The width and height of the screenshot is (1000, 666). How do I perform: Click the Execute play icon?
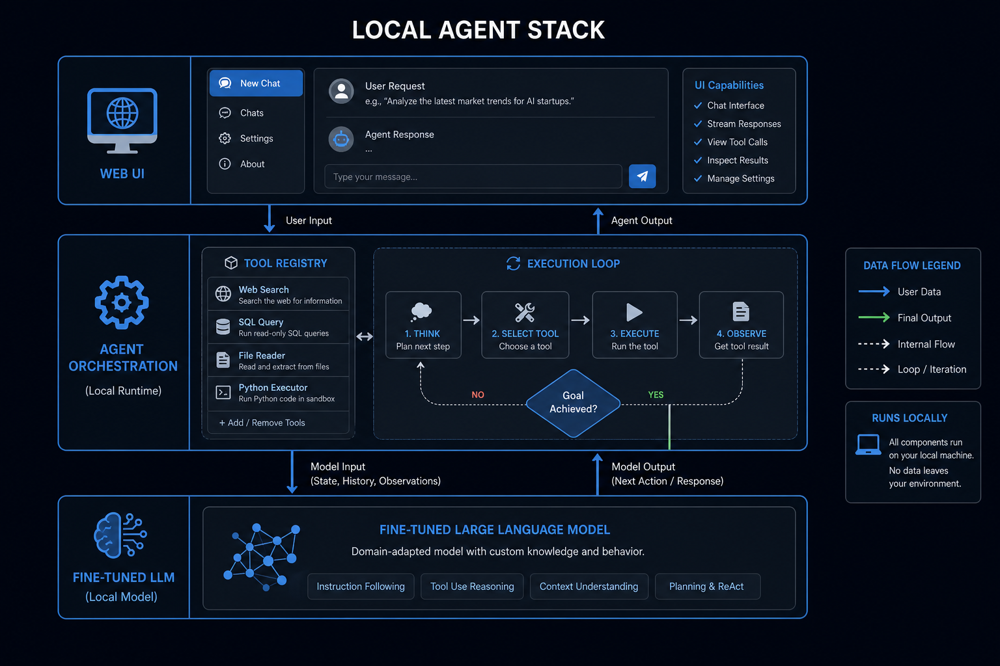pos(634,312)
